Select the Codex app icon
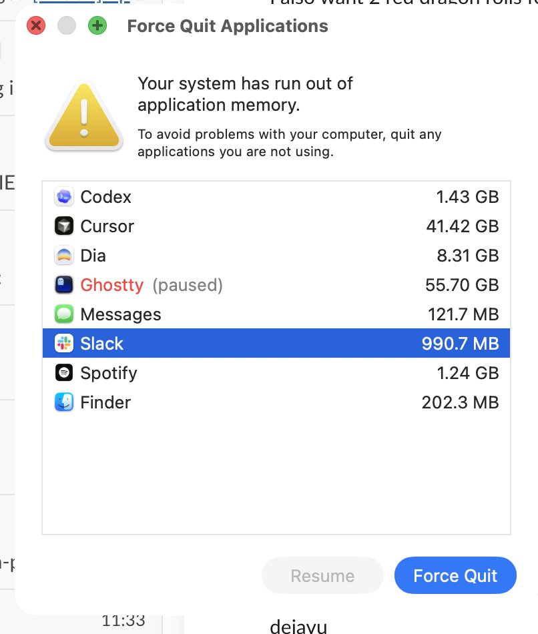538x634 pixels. coord(64,197)
